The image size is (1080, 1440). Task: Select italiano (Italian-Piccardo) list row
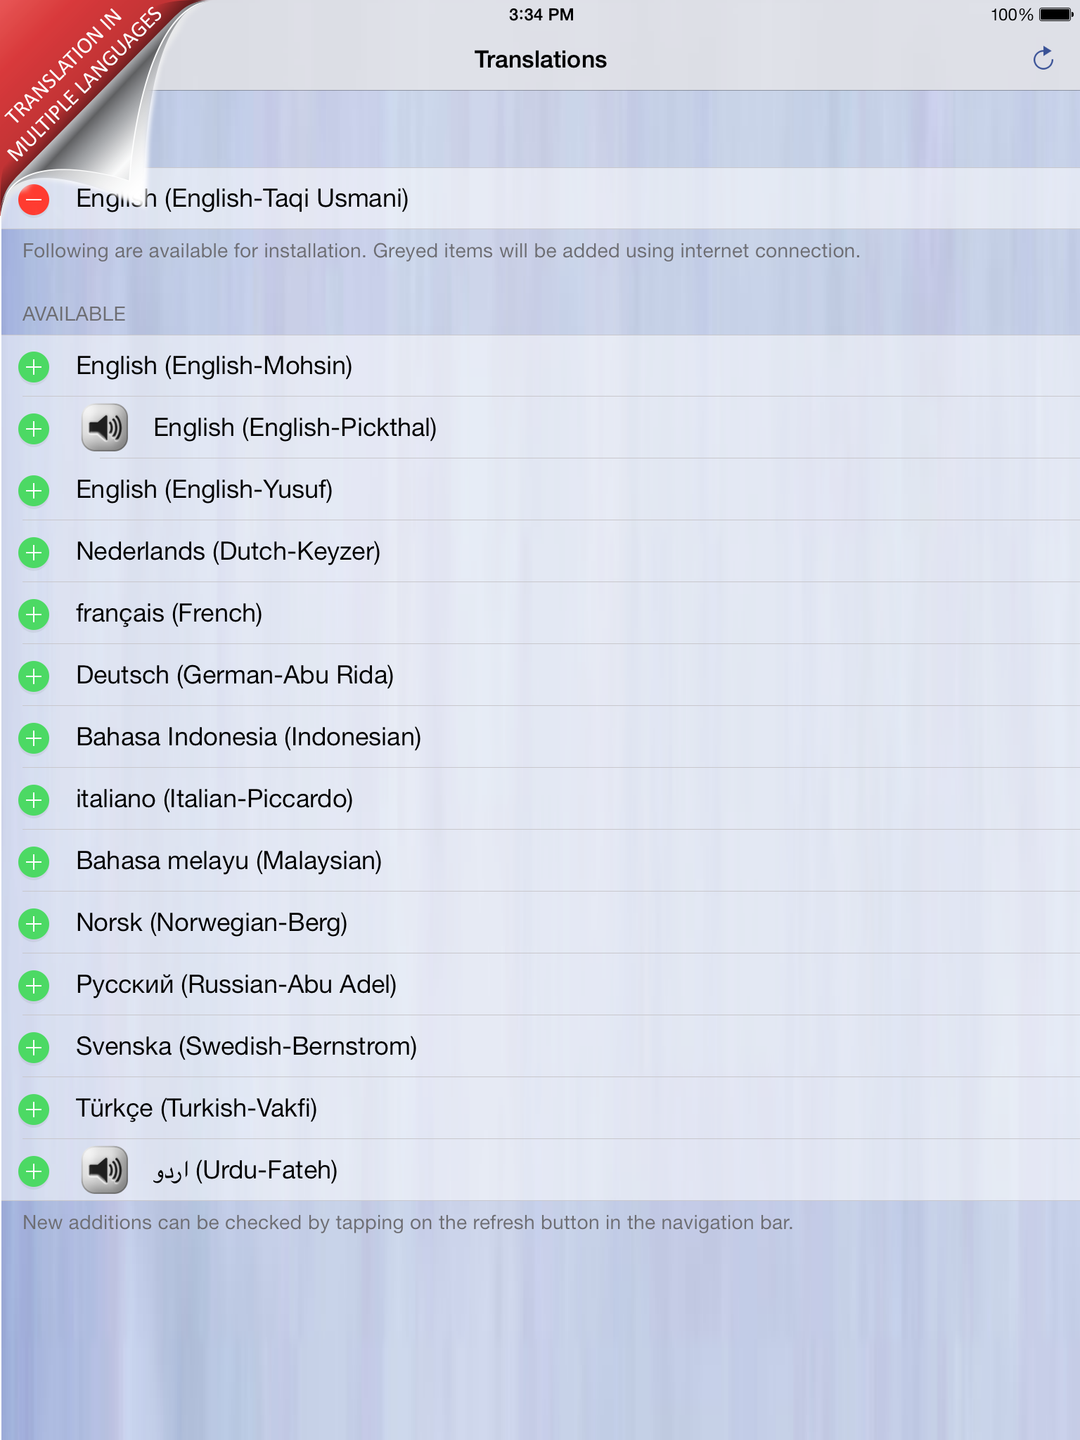coord(540,799)
